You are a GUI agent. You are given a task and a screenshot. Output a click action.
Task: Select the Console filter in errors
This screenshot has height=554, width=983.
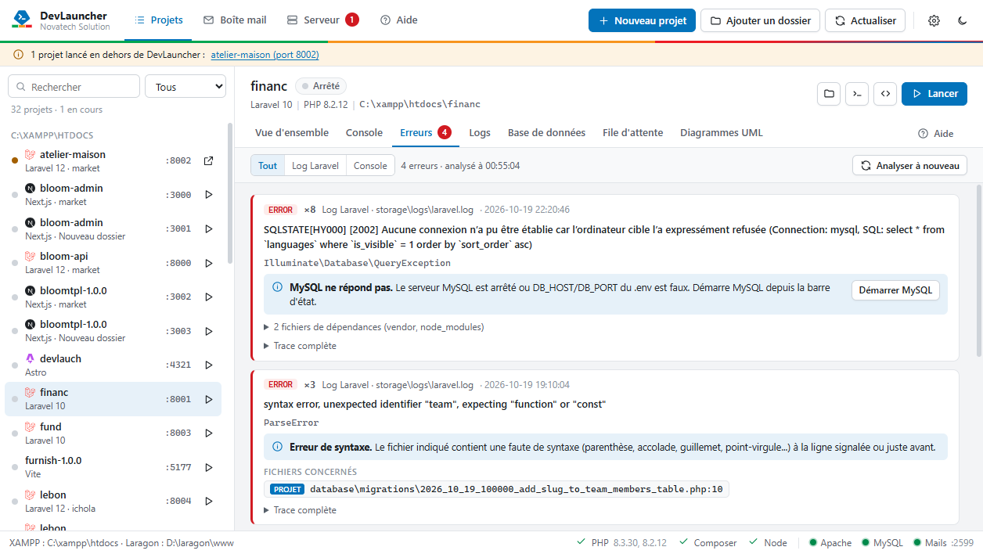click(370, 166)
